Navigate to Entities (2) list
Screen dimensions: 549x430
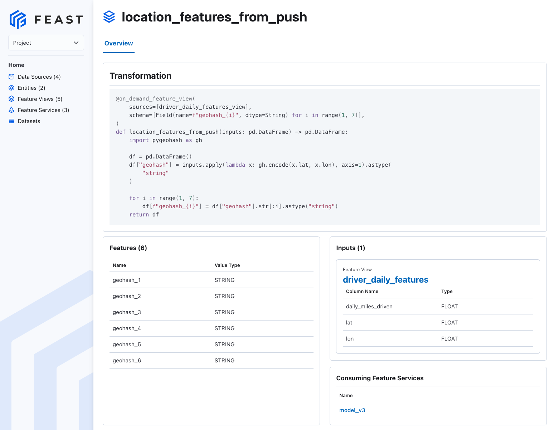pyautogui.click(x=31, y=88)
